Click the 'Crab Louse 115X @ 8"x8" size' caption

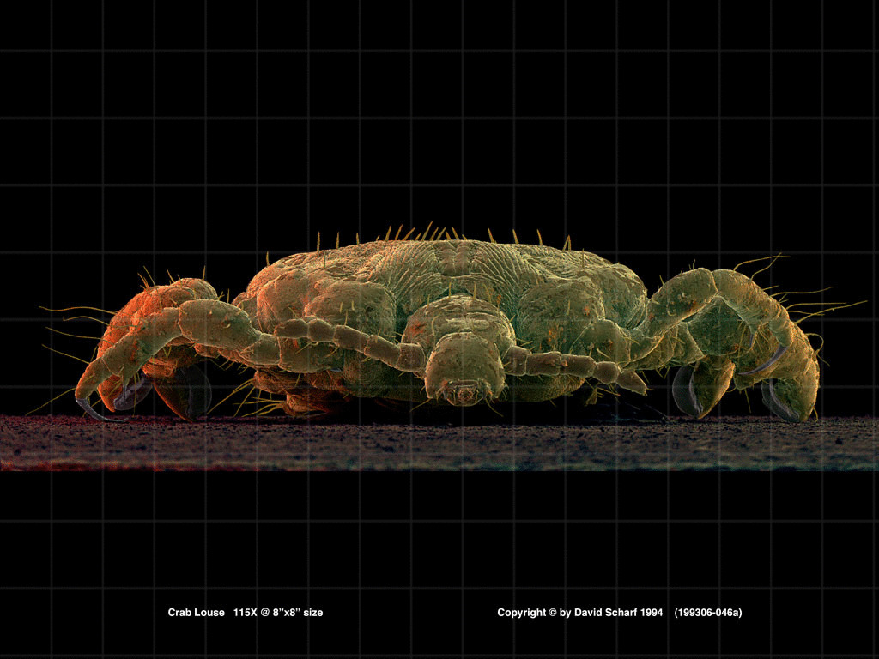[245, 613]
